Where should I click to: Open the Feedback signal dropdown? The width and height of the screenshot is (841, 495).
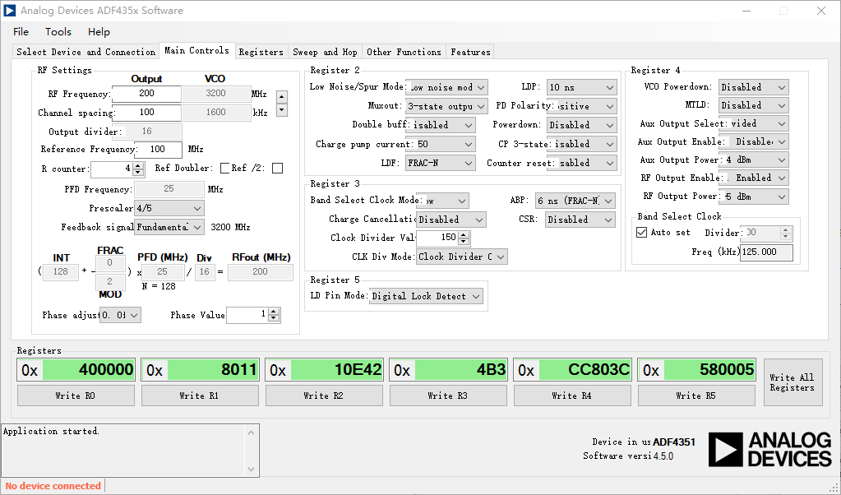pos(169,227)
